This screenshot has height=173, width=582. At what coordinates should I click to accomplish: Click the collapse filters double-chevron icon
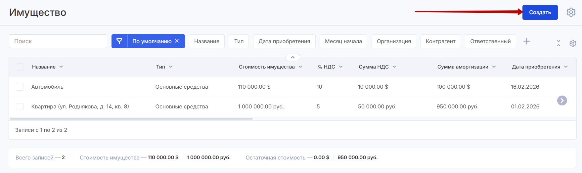click(559, 43)
